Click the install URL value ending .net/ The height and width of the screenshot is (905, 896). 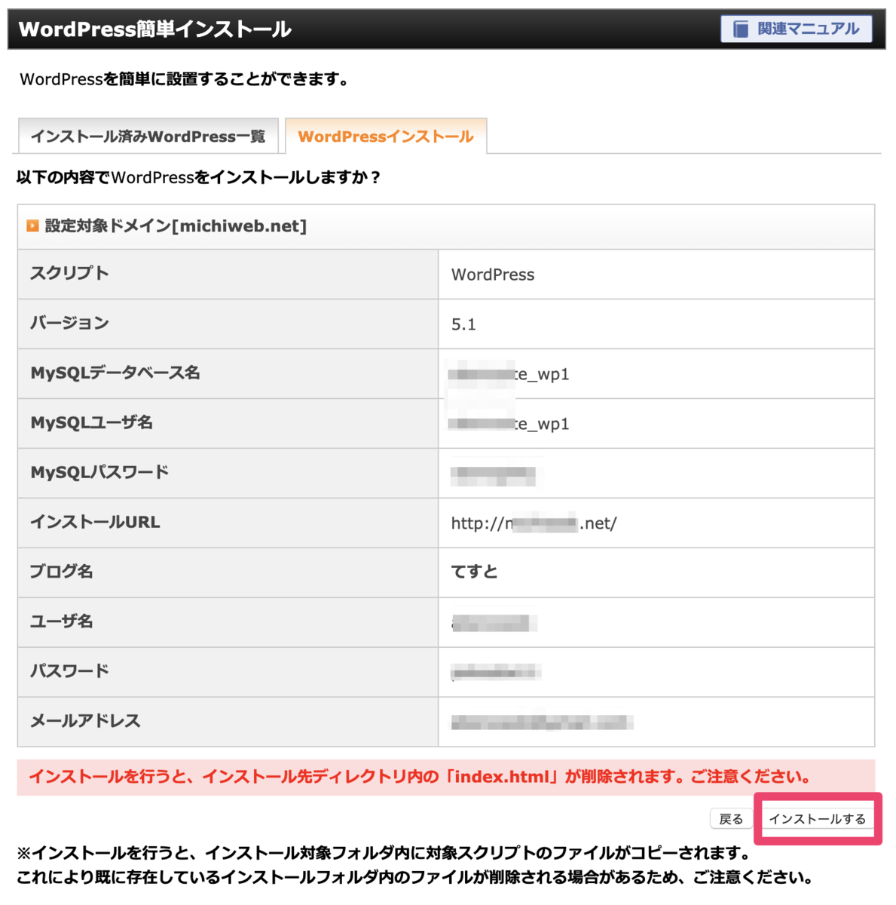pyautogui.click(x=534, y=523)
